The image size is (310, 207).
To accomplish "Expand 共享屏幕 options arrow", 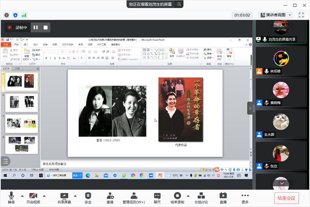I will point(75,196).
